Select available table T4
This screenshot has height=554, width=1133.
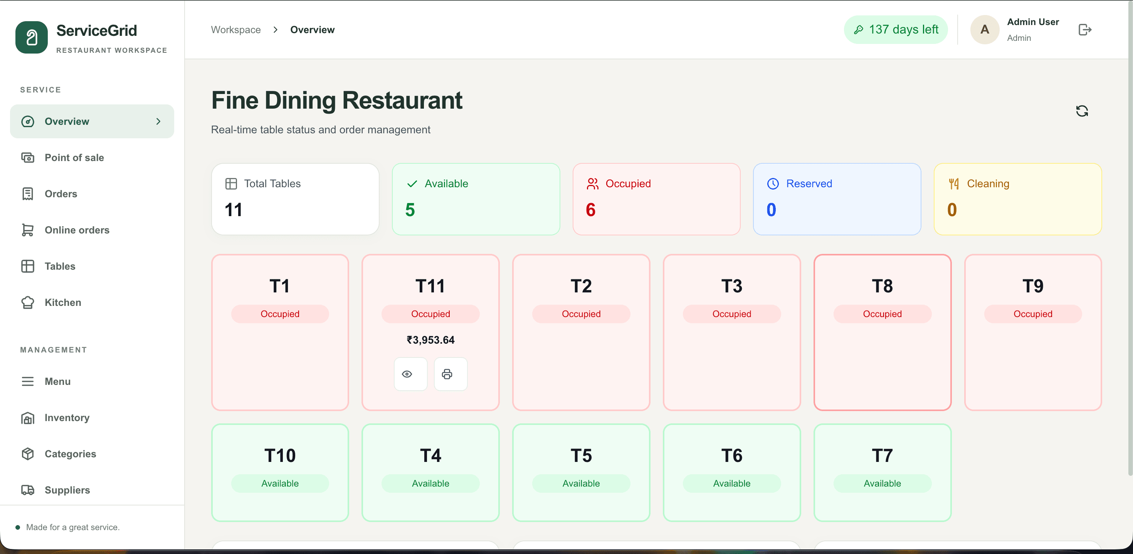click(x=430, y=473)
